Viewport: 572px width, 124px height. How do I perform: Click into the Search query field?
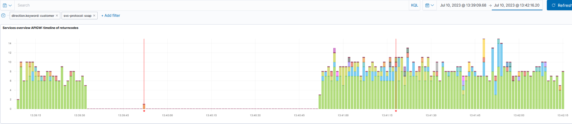click(x=211, y=5)
